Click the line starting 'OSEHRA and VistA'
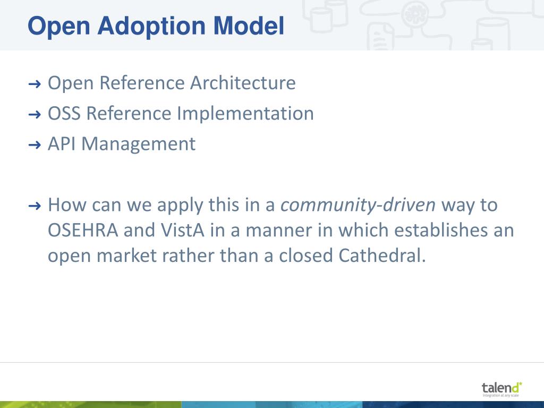Screen dimensions: 544x408 click(280, 230)
